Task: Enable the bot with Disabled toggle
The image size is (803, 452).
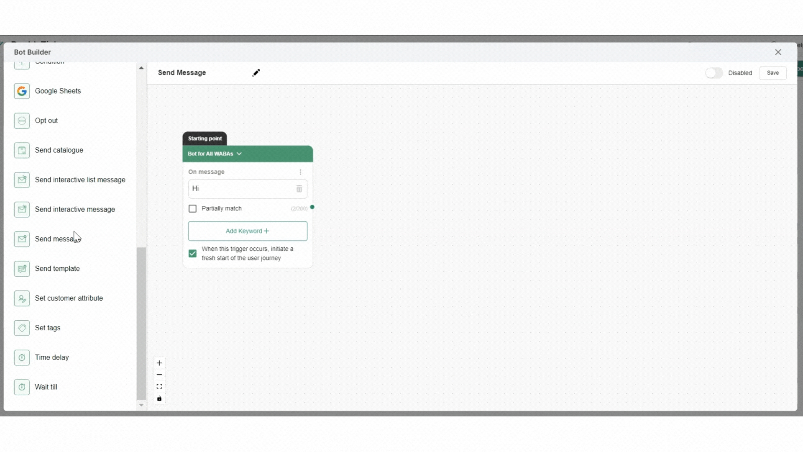Action: (x=714, y=73)
